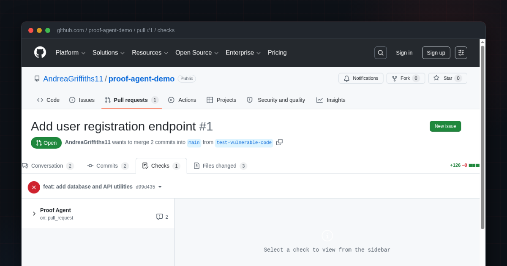Click the Notifications bell button
The image size is (507, 266).
pos(360,79)
